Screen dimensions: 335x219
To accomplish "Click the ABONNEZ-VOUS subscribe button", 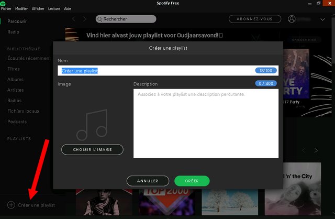I will click(x=251, y=19).
